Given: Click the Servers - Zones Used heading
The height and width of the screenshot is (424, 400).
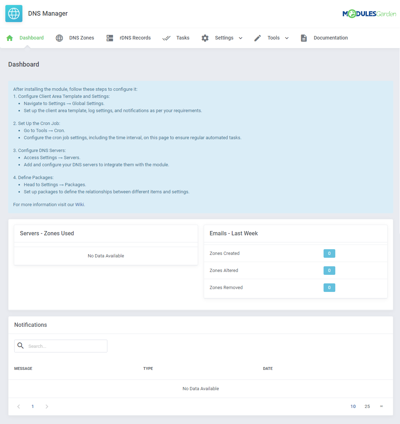Looking at the screenshot, I should [x=47, y=234].
